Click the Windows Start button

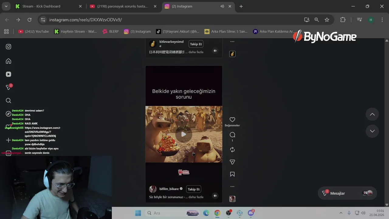[138, 213]
